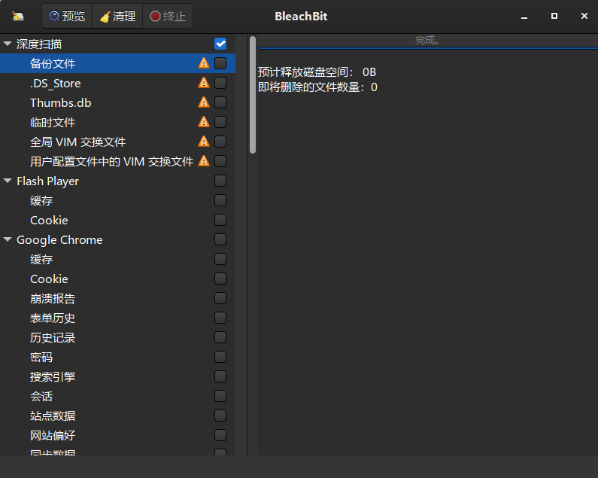The width and height of the screenshot is (598, 478).
Task: Select Google Chrome 表单历史 row
Action: 117,318
